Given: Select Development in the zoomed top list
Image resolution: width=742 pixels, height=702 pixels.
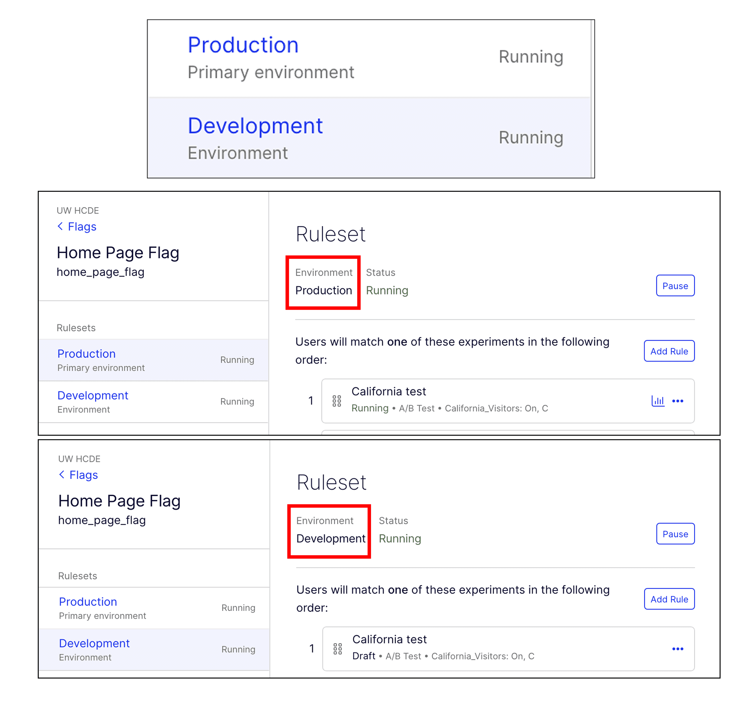Looking at the screenshot, I should [x=255, y=126].
